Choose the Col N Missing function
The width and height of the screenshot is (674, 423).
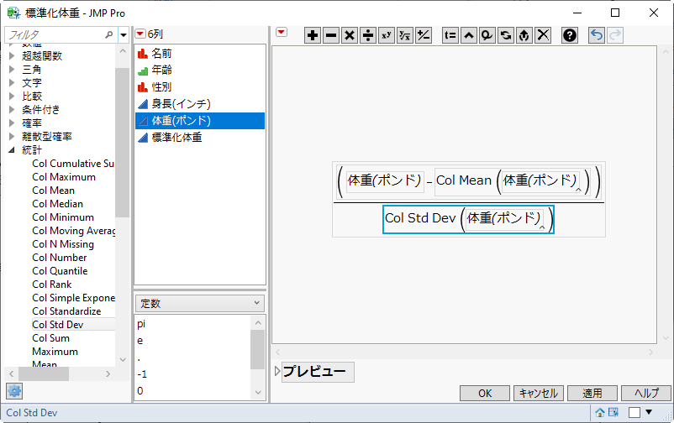(63, 244)
